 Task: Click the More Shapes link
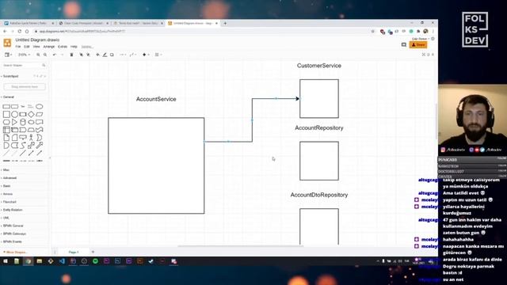pyautogui.click(x=16, y=252)
